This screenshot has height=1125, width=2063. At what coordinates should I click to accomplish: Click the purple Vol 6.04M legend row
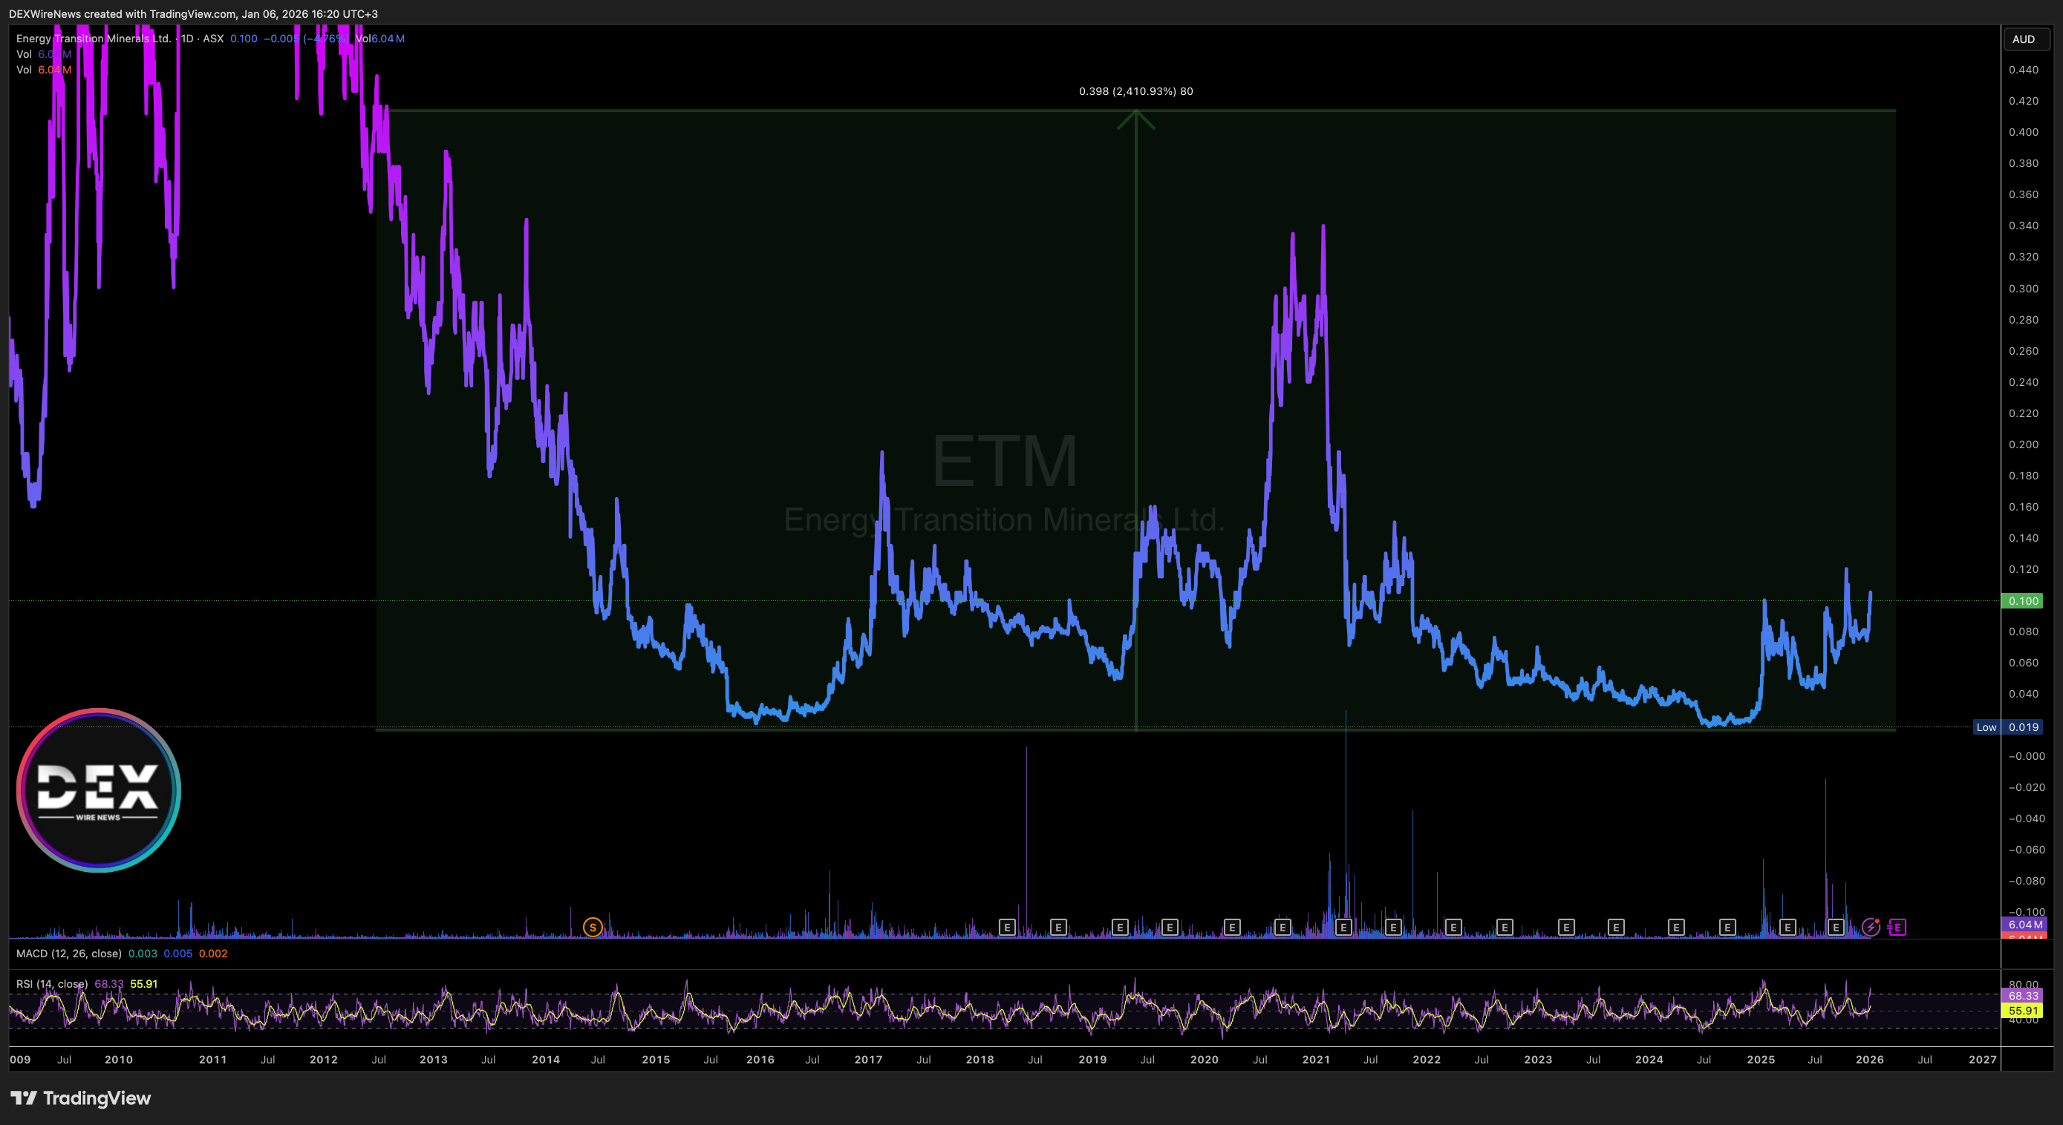pyautogui.click(x=44, y=54)
